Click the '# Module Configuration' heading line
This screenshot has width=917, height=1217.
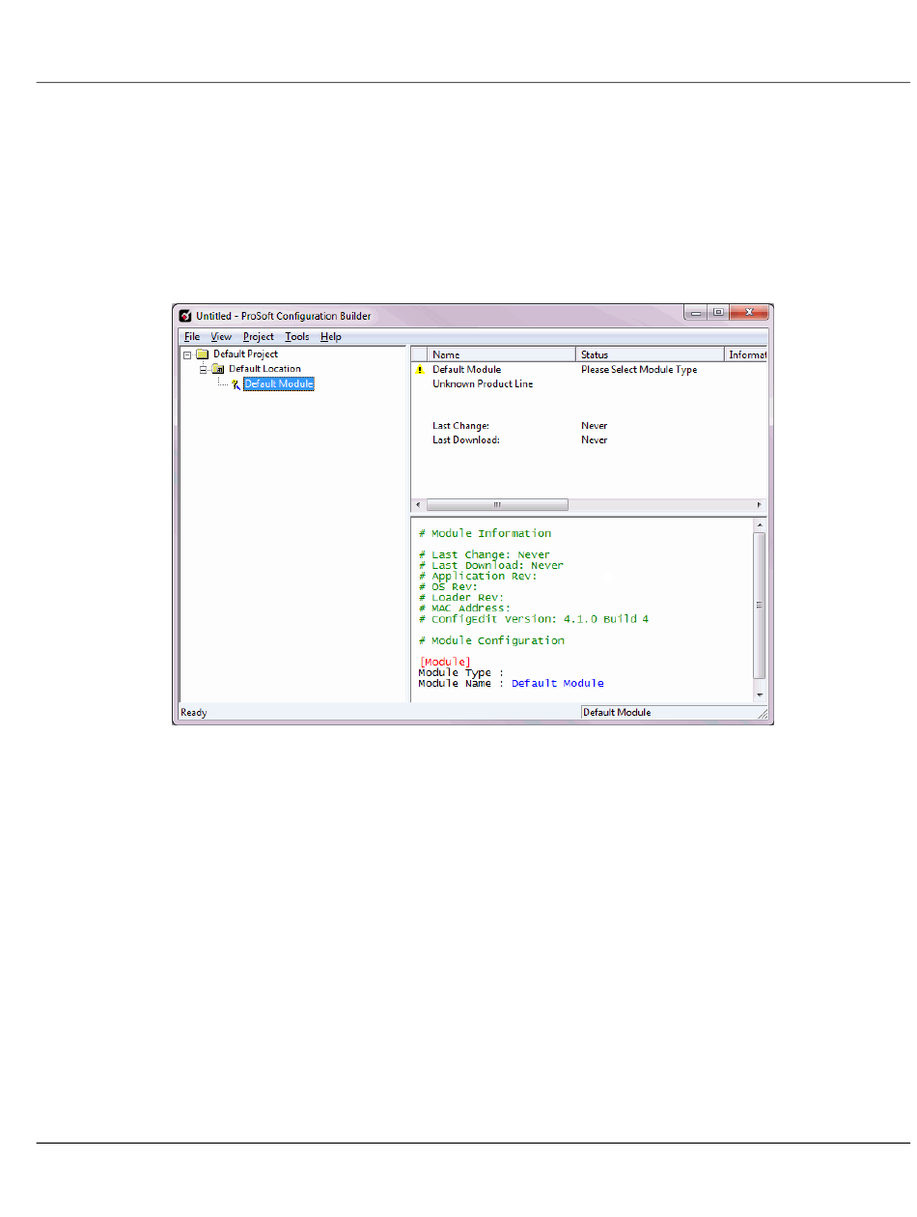pyautogui.click(x=491, y=640)
